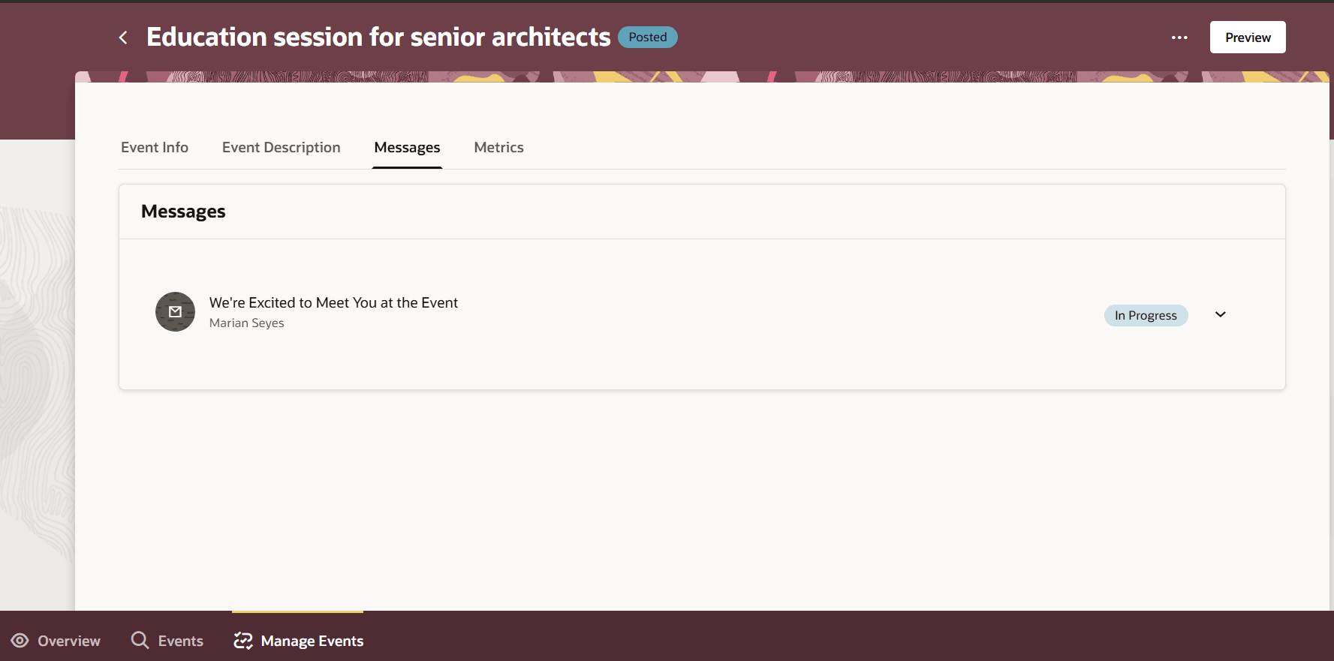Viewport: 1334px width, 661px height.
Task: Open the Event Description tab
Action: [281, 148]
